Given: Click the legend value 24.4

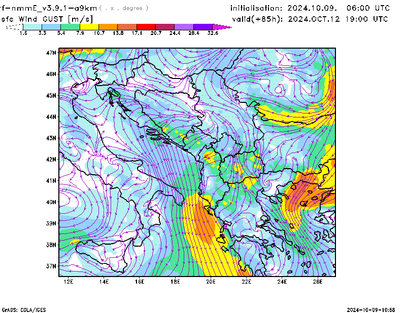Looking at the screenshot, I should point(175,33).
